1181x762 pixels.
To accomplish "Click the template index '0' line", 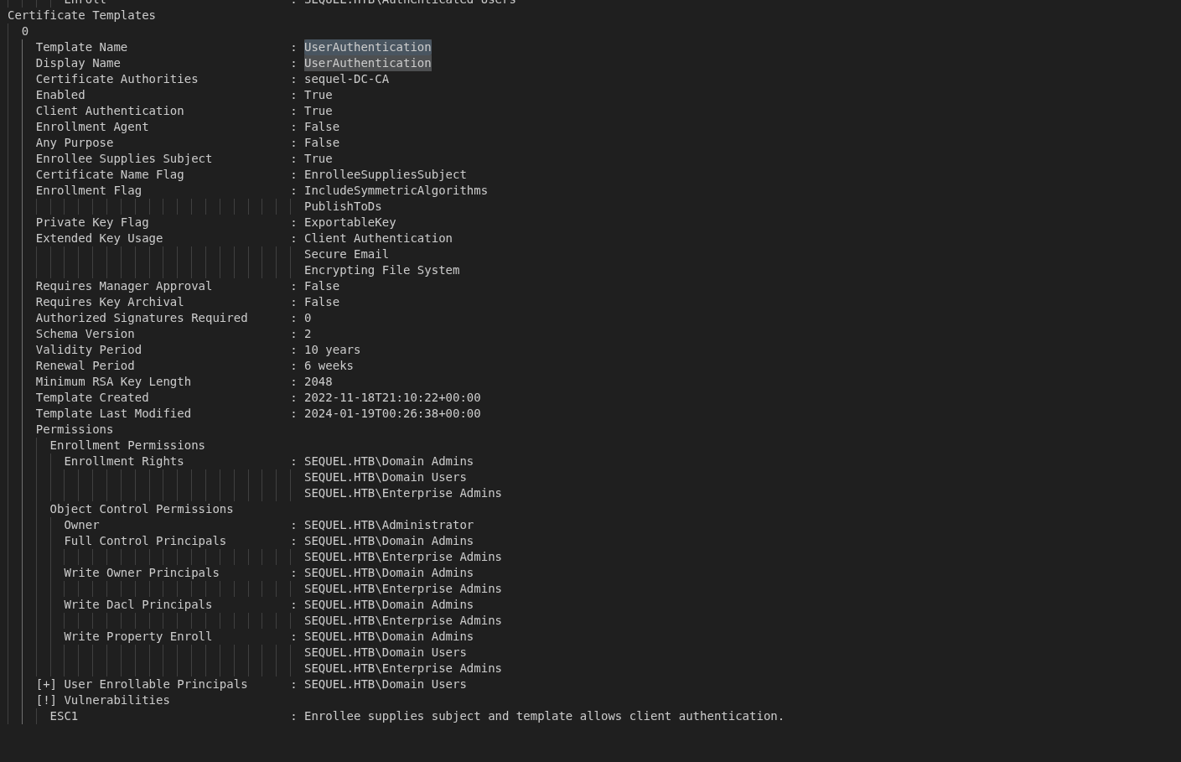I will click(25, 31).
